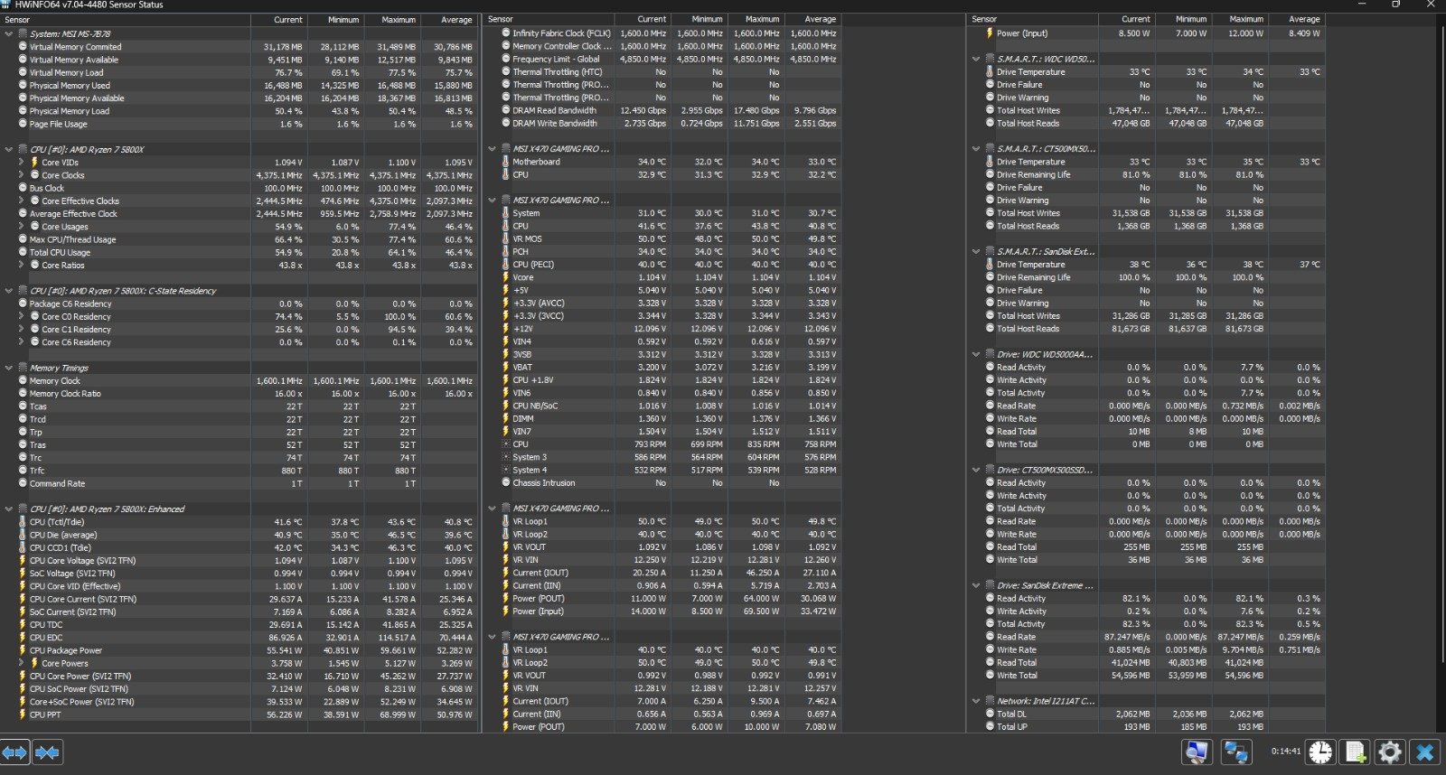The width and height of the screenshot is (1446, 775).
Task: Start logging with the sheet plus icon
Action: point(1355,752)
